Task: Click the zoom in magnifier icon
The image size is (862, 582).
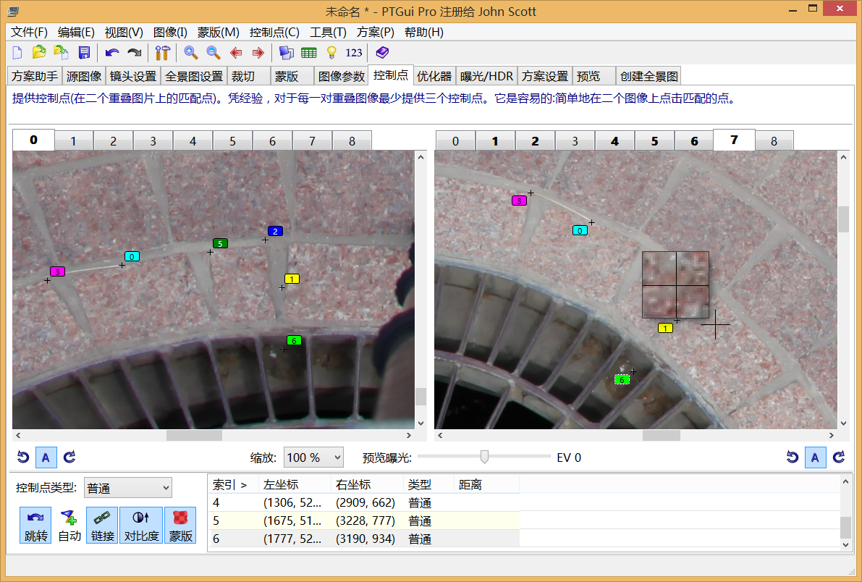Action: [191, 52]
